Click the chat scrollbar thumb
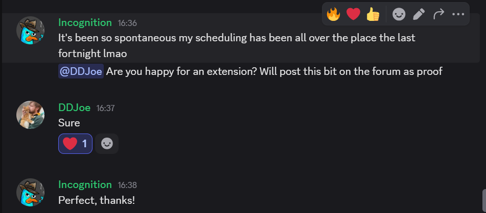The height and width of the screenshot is (213, 486). coord(483,201)
